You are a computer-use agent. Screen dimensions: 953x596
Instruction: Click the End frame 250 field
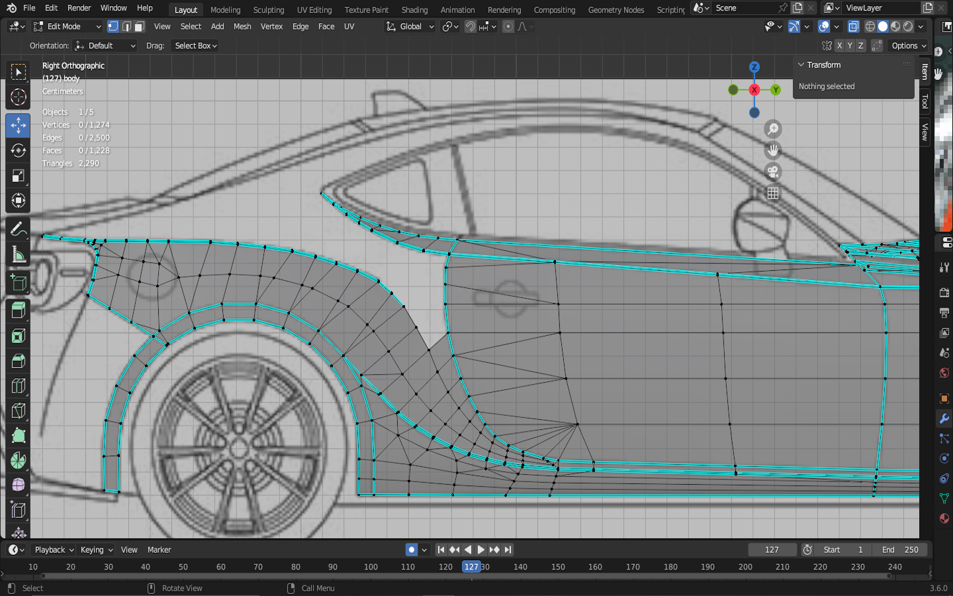(899, 550)
